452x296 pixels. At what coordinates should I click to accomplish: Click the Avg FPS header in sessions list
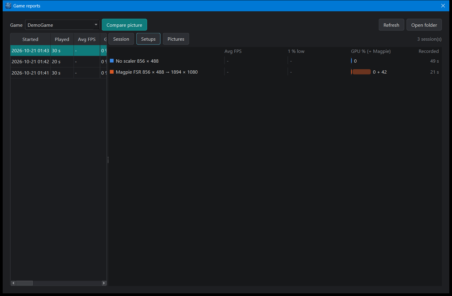coord(87,39)
